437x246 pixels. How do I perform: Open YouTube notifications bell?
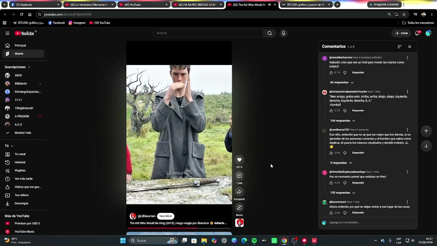pyautogui.click(x=417, y=33)
